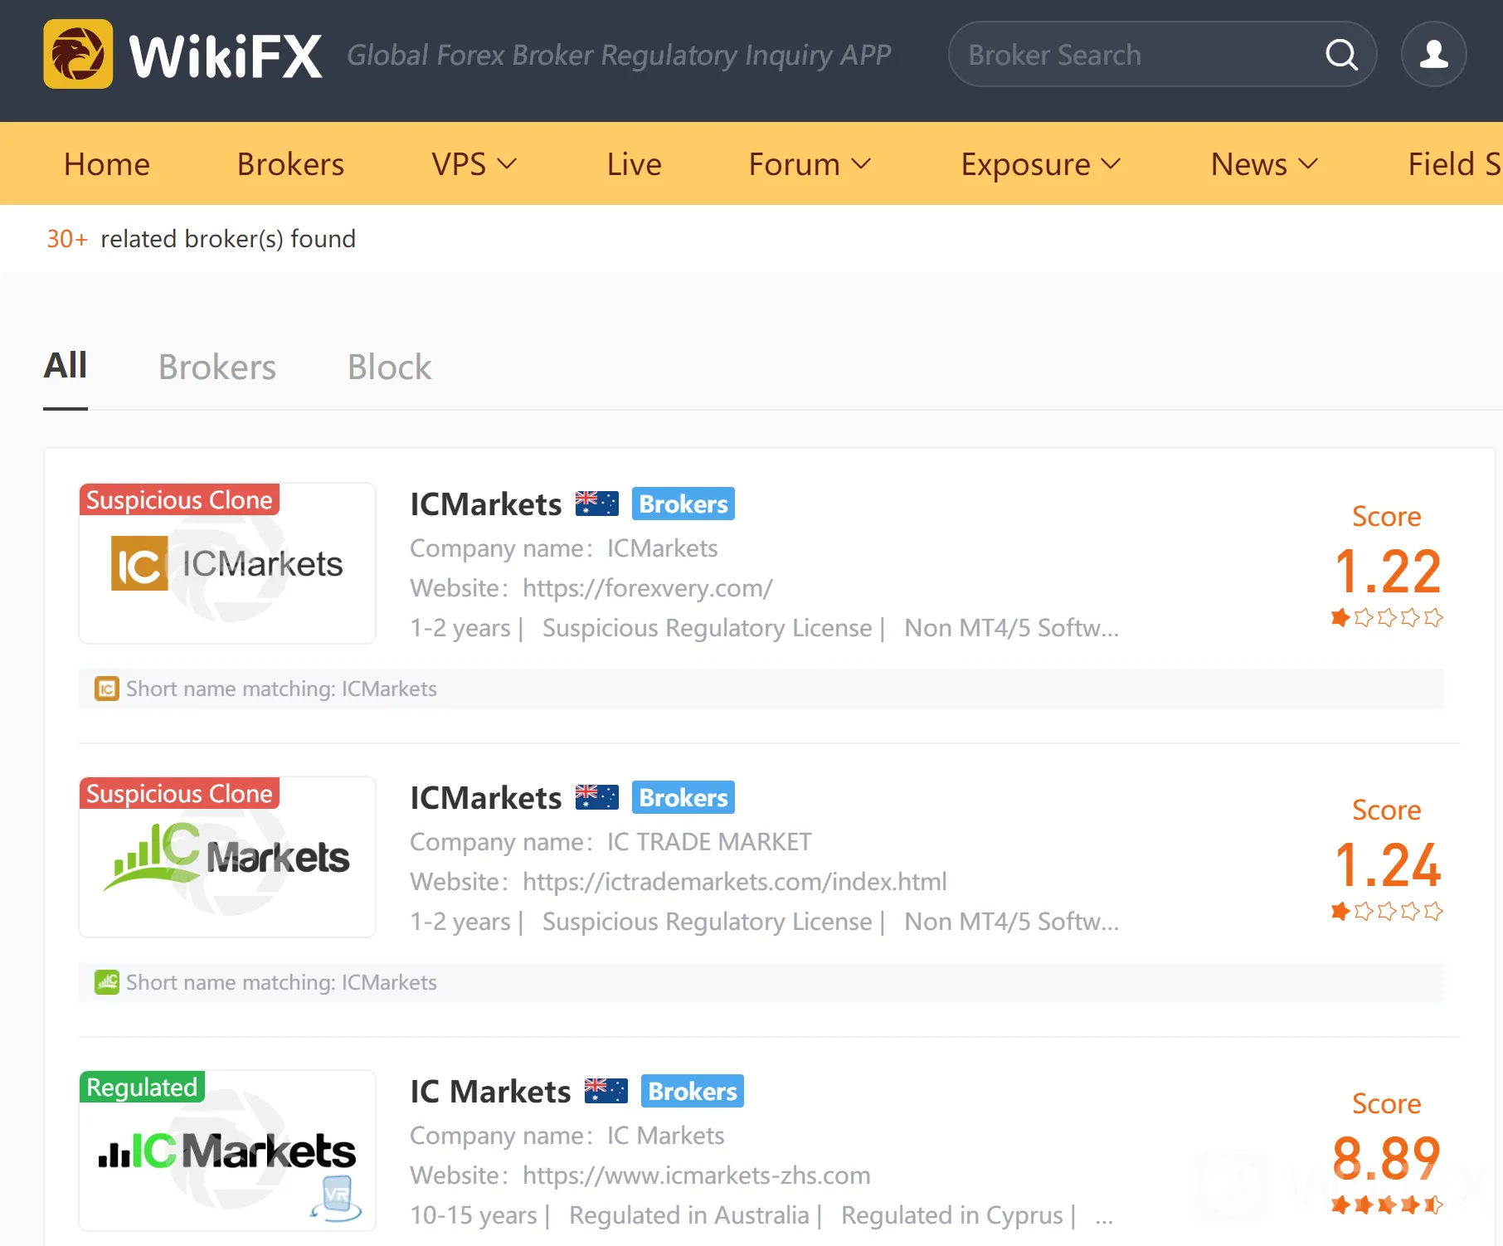The image size is (1503, 1246).
Task: Click the small orange IC icon in short name row
Action: (x=106, y=689)
